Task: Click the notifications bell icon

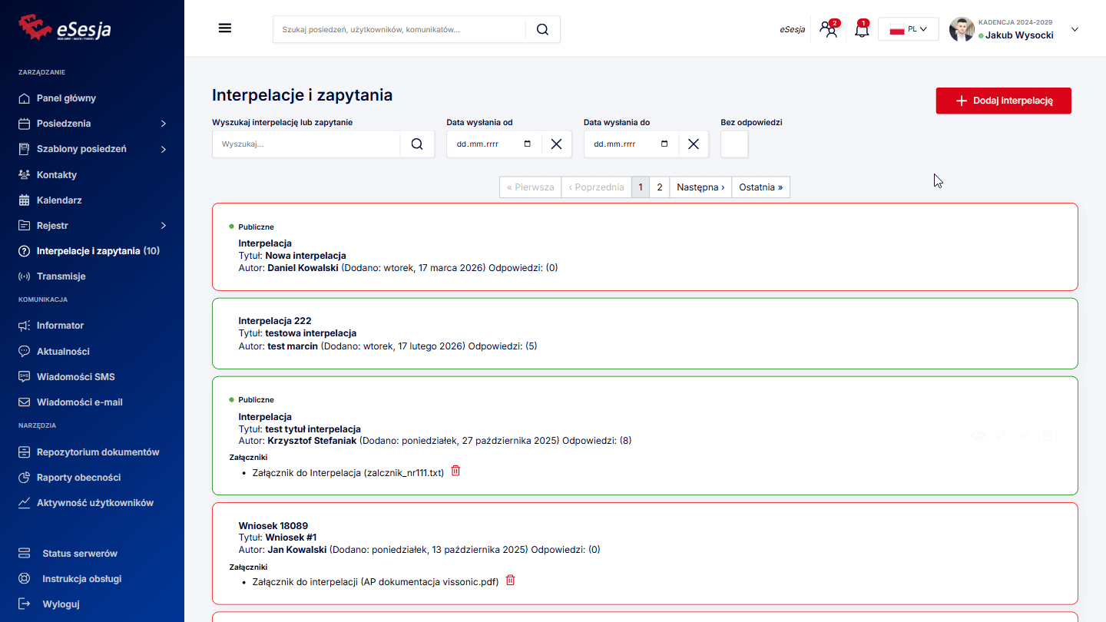Action: click(x=862, y=30)
